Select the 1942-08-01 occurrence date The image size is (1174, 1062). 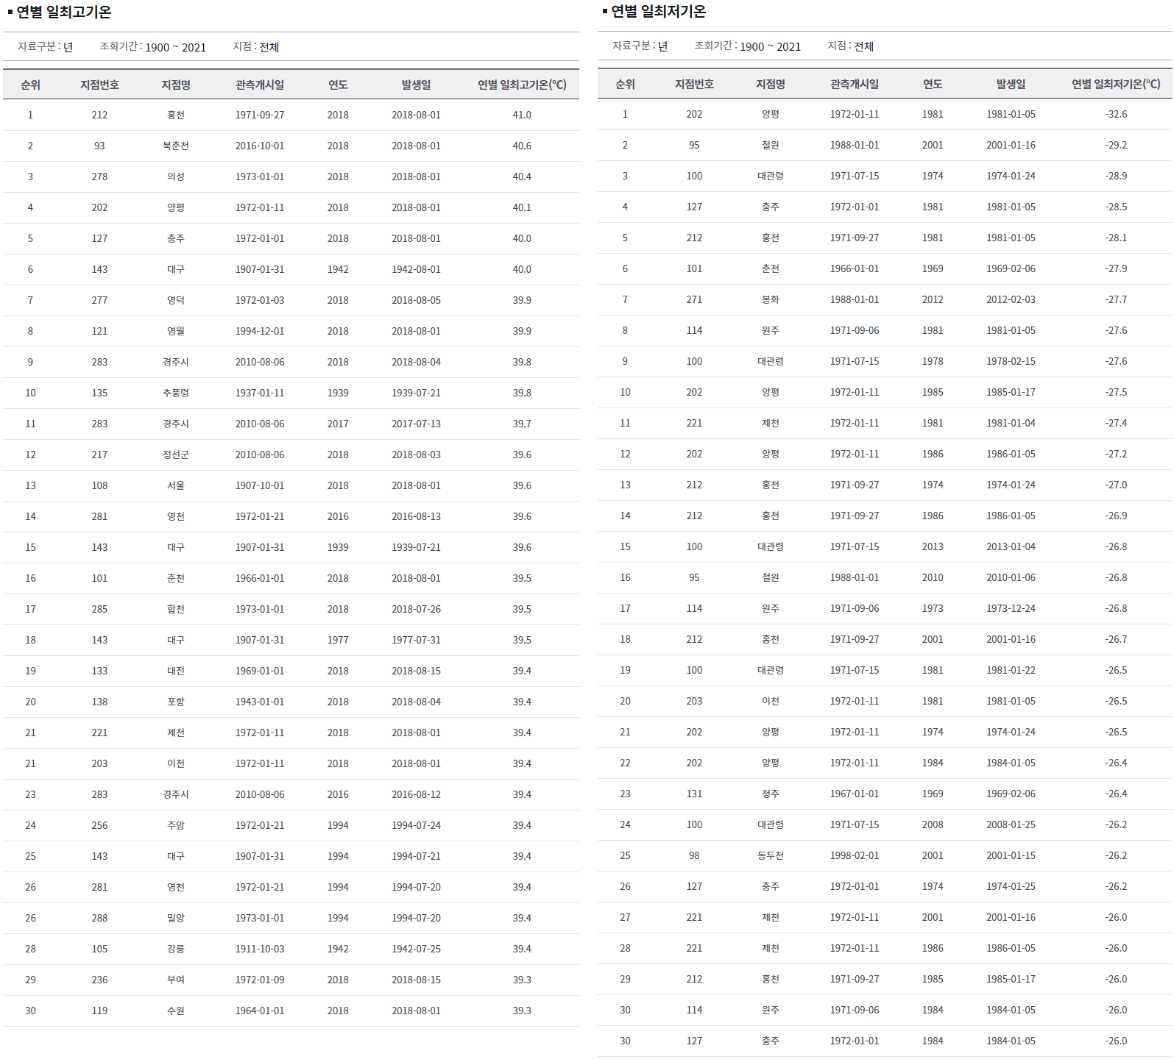coord(416,269)
